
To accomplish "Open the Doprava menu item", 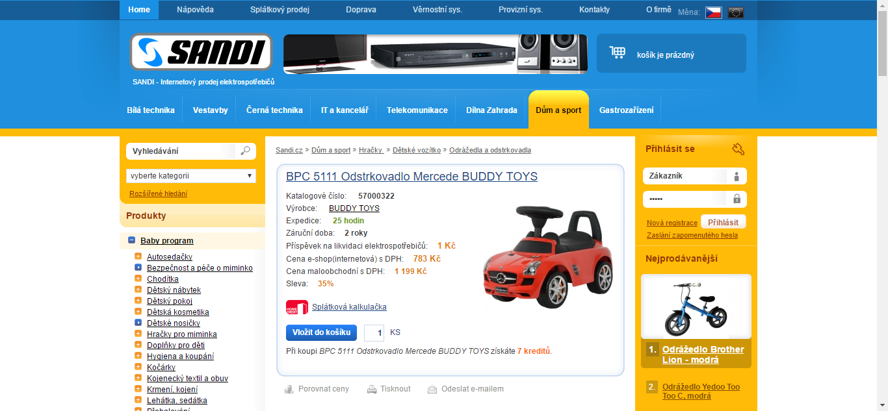I will 361,10.
